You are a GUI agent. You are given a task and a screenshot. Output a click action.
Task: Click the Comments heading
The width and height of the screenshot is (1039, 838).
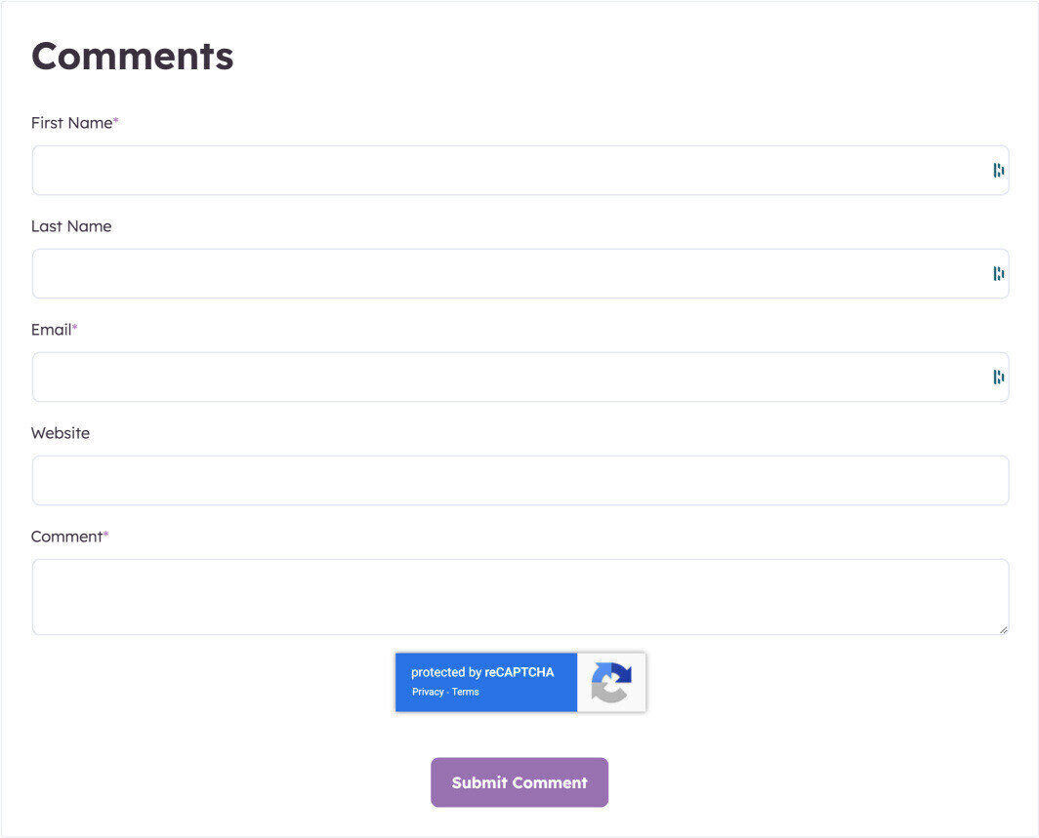(133, 56)
